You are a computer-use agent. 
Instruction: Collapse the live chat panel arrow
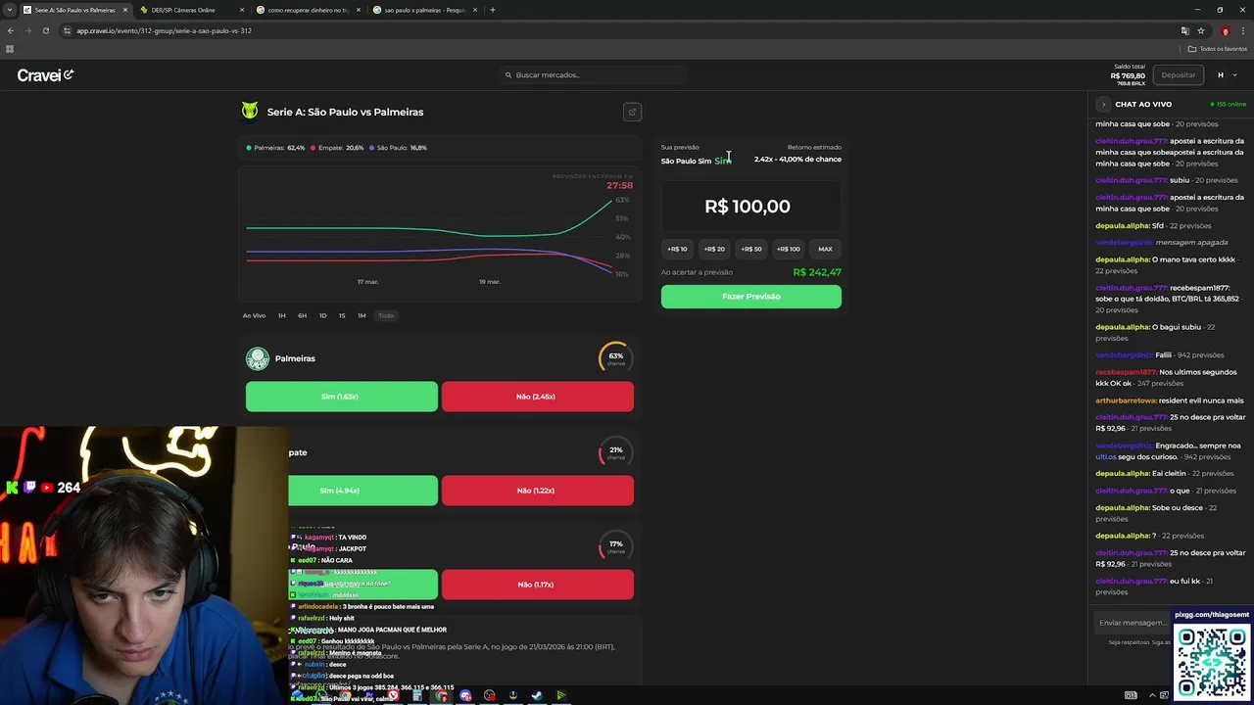(x=1103, y=104)
